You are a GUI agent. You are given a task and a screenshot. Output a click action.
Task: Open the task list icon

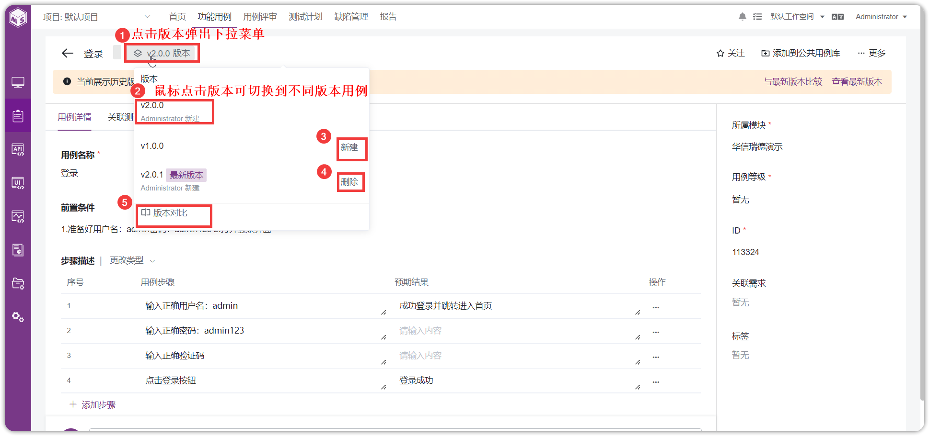757,17
